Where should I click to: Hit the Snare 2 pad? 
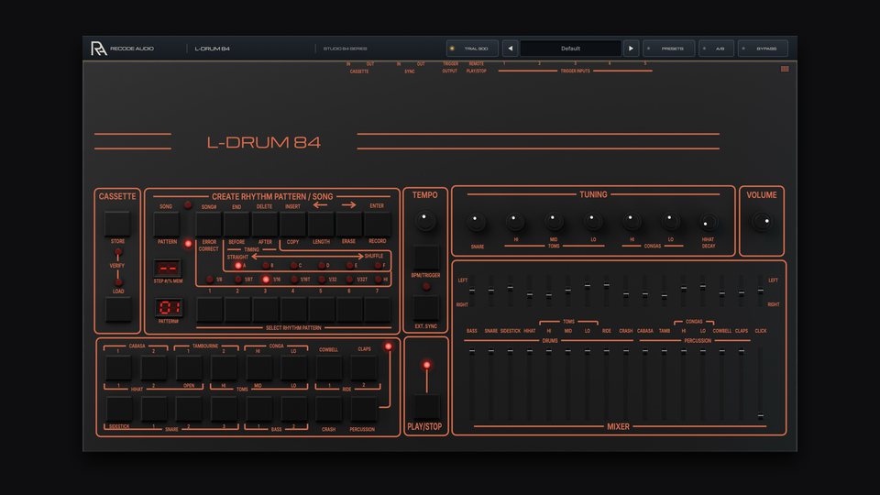[189, 410]
